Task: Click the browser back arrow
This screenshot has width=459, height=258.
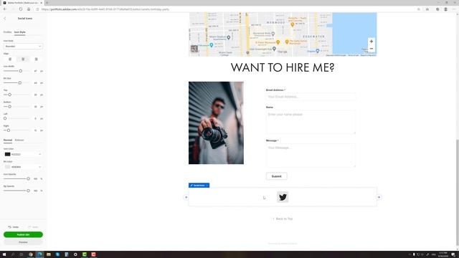Action: pos(5,9)
